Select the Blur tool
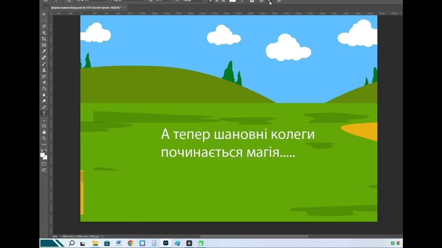The image size is (442, 248). pyautogui.click(x=44, y=95)
